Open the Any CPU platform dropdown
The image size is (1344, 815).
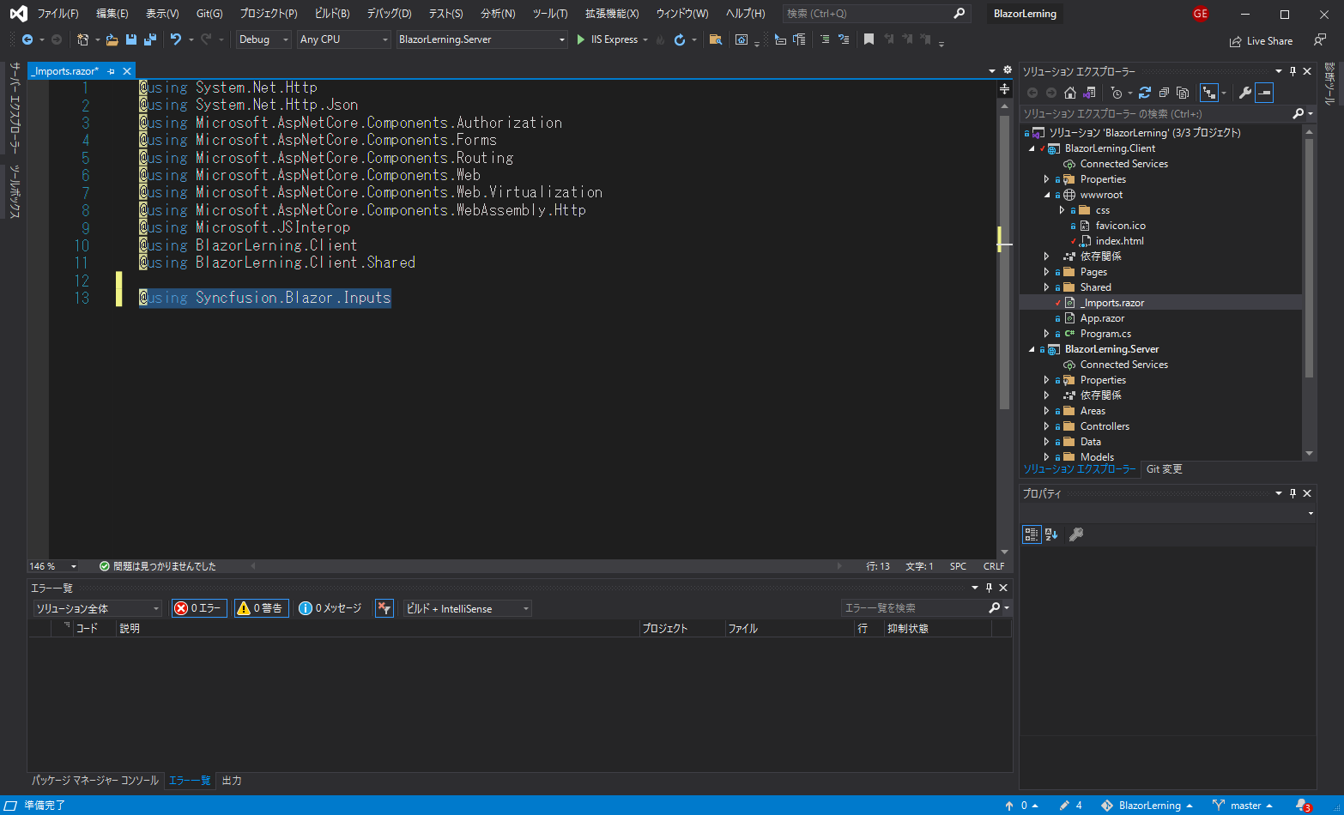pyautogui.click(x=344, y=39)
